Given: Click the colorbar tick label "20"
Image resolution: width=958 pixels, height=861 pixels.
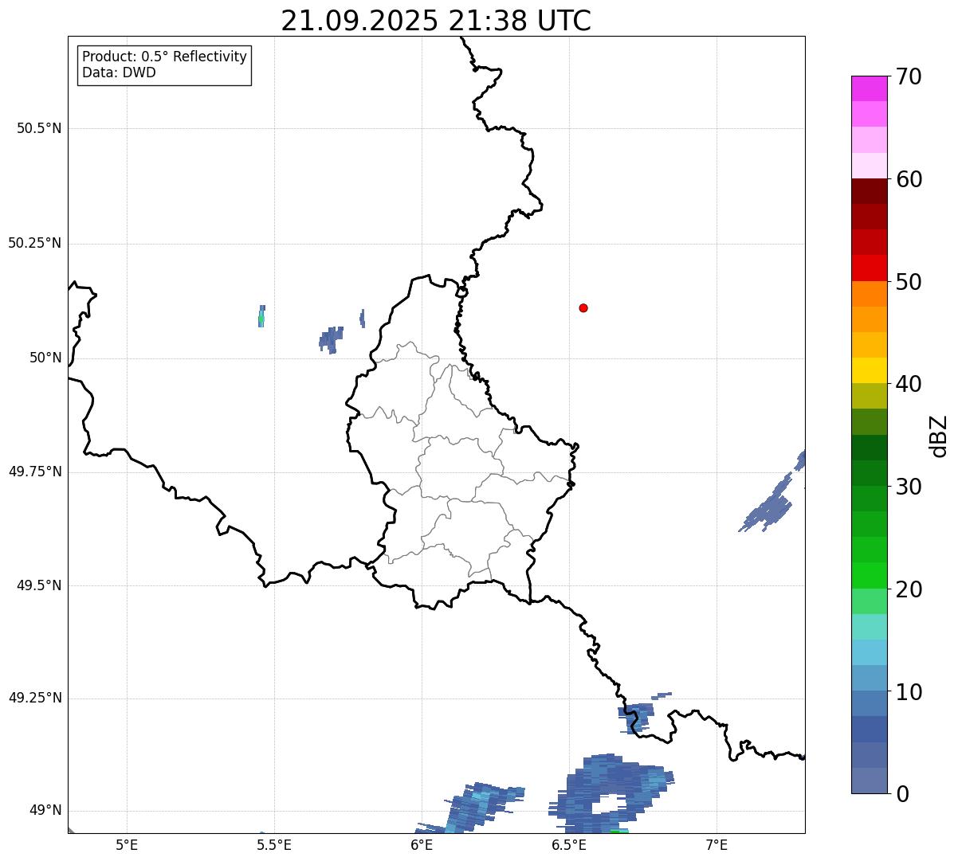Looking at the screenshot, I should 909,589.
